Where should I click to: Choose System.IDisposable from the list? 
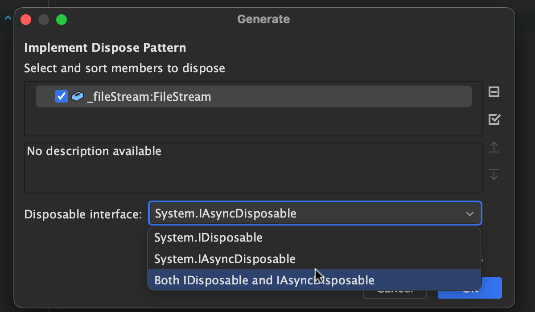[209, 238]
